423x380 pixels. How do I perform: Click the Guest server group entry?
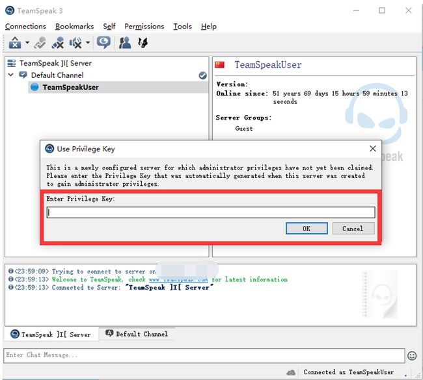click(x=244, y=129)
